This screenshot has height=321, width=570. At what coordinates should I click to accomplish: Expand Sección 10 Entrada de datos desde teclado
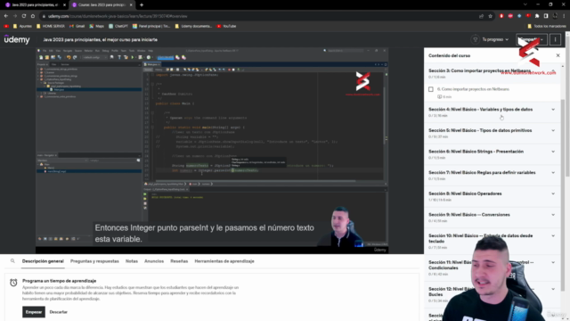pyautogui.click(x=492, y=242)
